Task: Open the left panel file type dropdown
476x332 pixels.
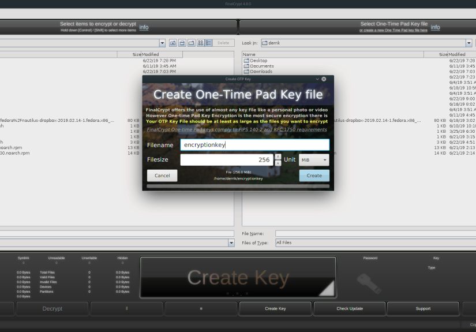Action: coord(231,243)
